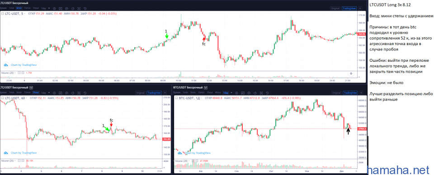Hide Volume (20) indicator in BTC chart

[193, 161]
